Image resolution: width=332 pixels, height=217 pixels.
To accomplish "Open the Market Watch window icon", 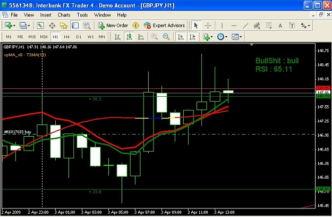I will point(40,26).
